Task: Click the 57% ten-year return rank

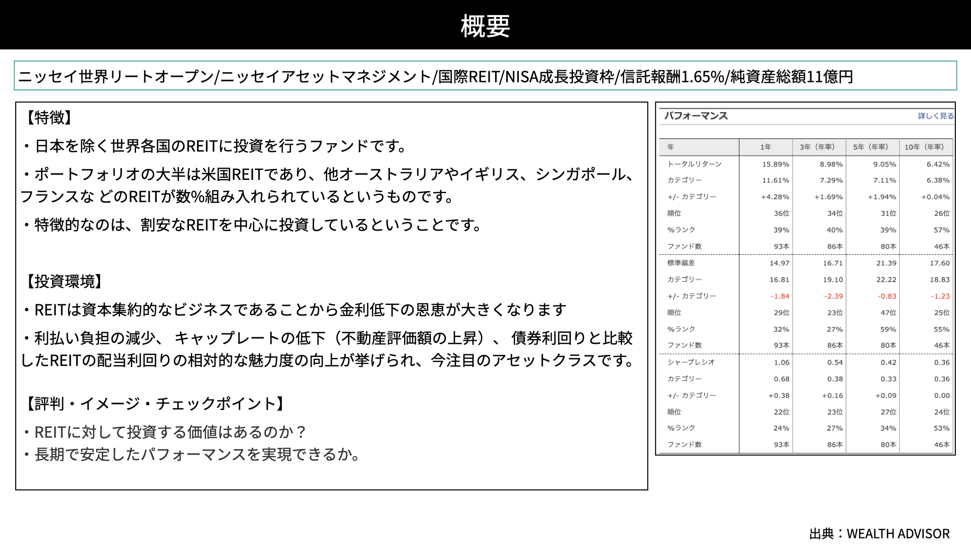Action: coord(942,230)
